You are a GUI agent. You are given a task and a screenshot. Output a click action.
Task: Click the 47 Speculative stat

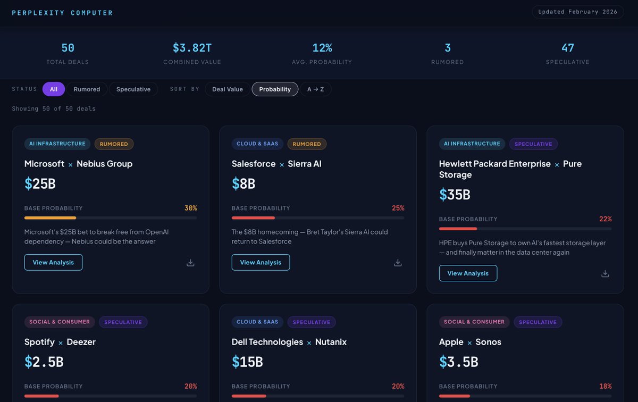click(568, 54)
